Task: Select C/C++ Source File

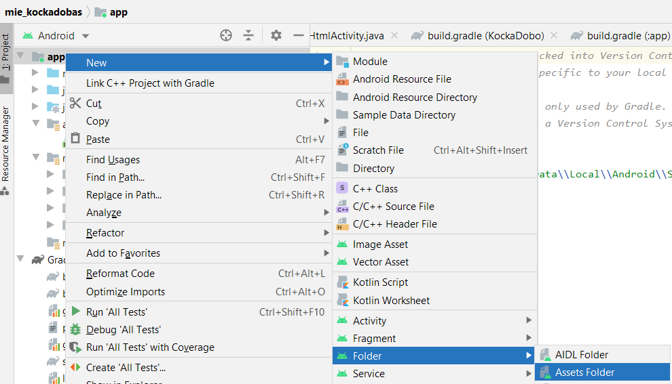Action: (x=434, y=206)
